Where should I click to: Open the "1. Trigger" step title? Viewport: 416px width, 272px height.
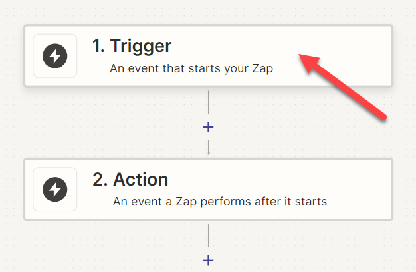(132, 46)
